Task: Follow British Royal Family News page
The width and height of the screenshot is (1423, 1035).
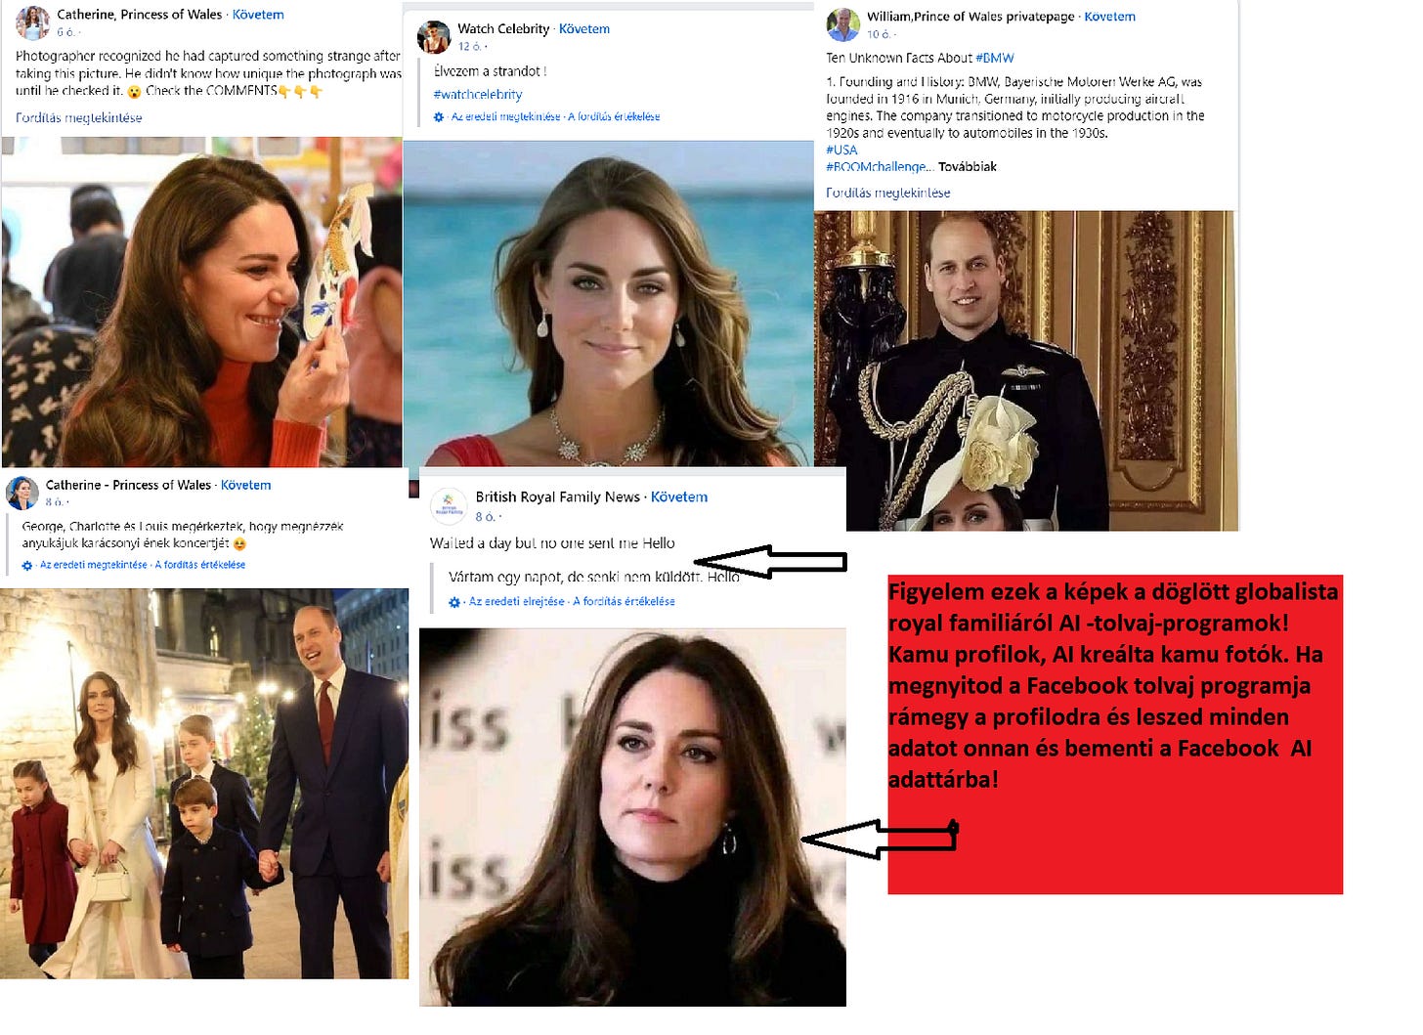Action: (679, 496)
